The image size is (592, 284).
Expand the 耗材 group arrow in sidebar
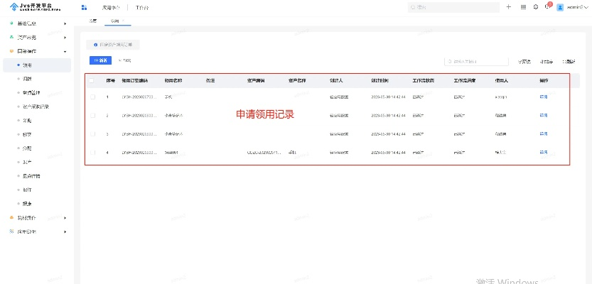coord(65,218)
